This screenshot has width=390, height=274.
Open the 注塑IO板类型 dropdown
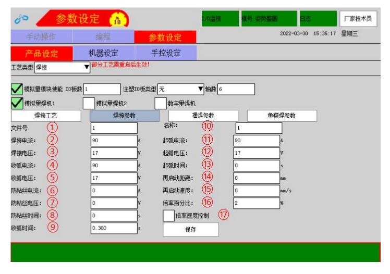(181, 89)
